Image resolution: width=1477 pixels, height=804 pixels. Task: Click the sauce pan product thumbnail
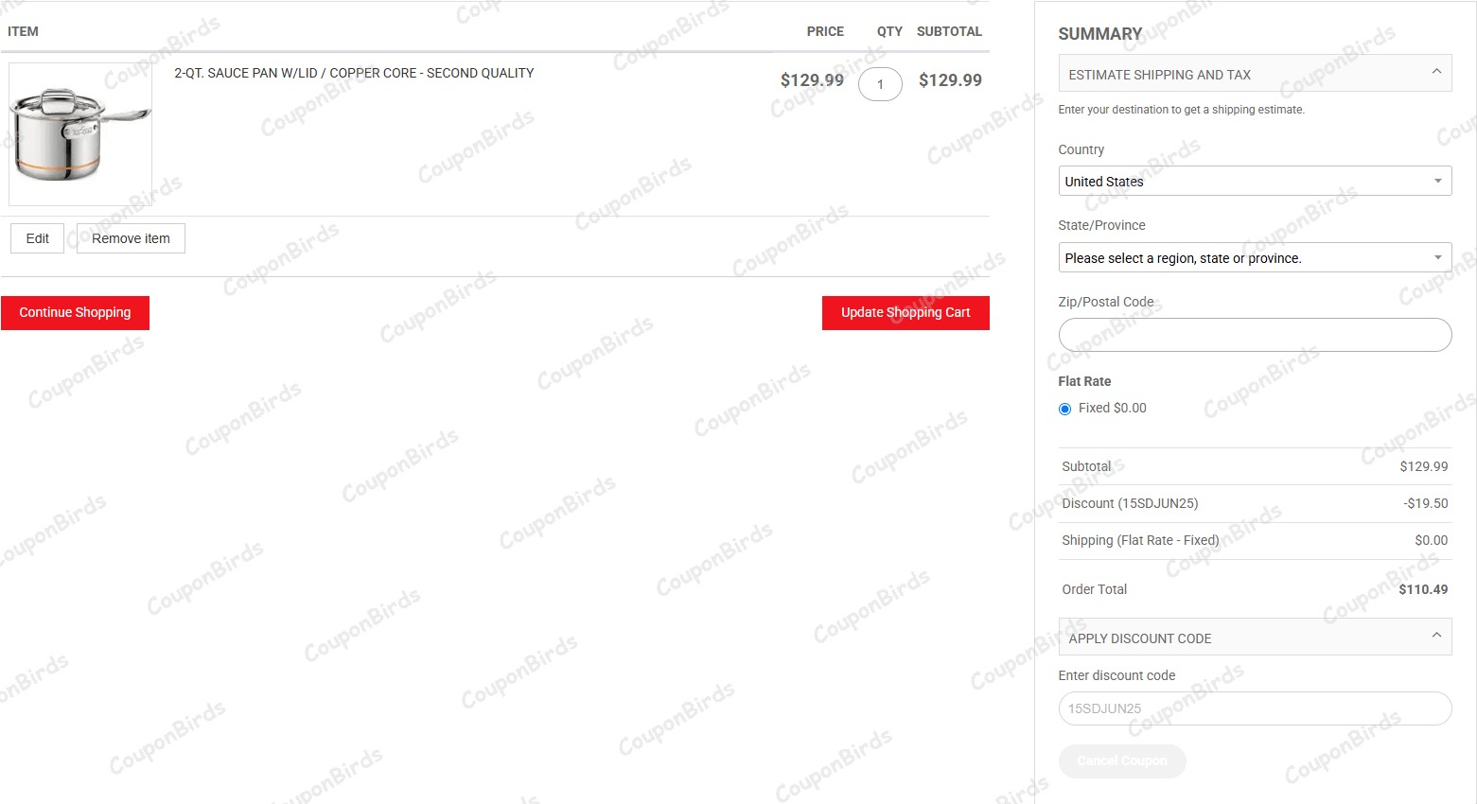(x=80, y=134)
